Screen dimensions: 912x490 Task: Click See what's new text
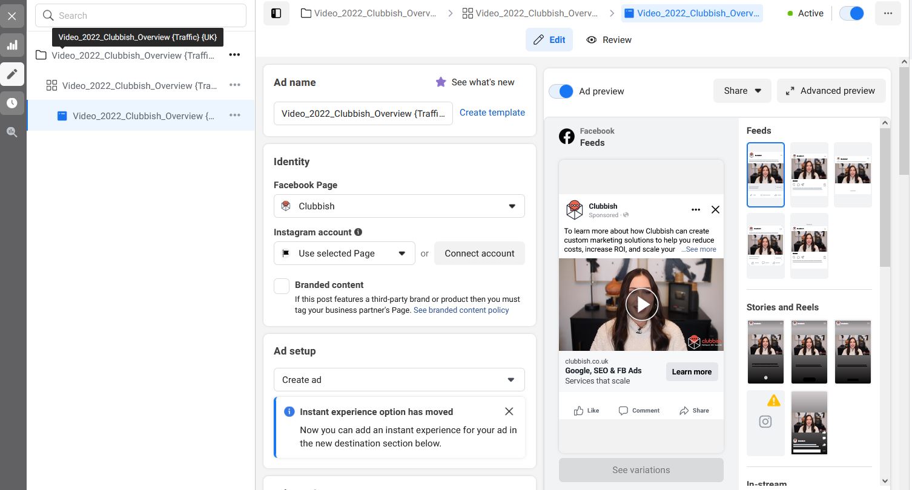pos(483,82)
